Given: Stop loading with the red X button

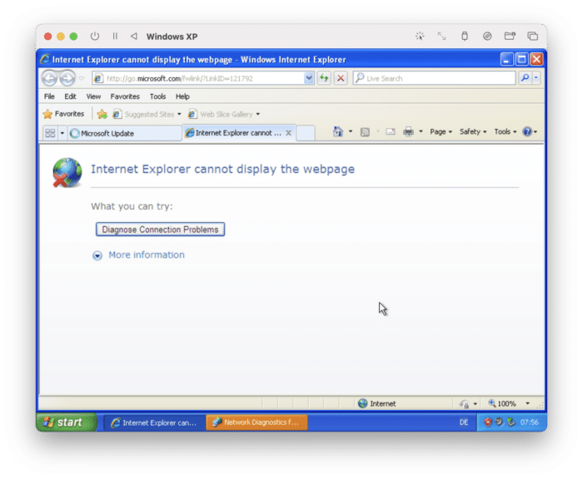Looking at the screenshot, I should [x=341, y=78].
